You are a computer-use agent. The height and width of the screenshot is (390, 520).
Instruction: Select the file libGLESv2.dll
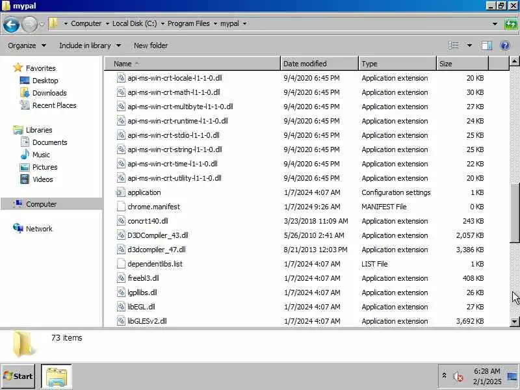point(148,321)
